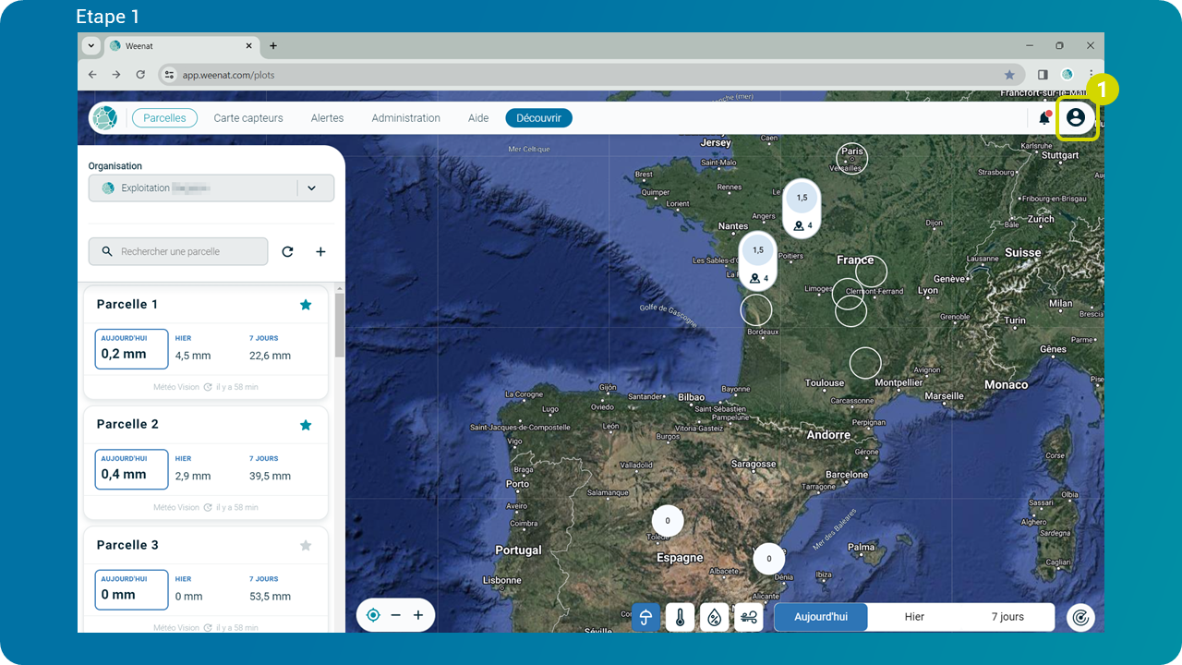Viewport: 1182px width, 665px height.
Task: View site information icon in address bar
Action: tap(168, 75)
